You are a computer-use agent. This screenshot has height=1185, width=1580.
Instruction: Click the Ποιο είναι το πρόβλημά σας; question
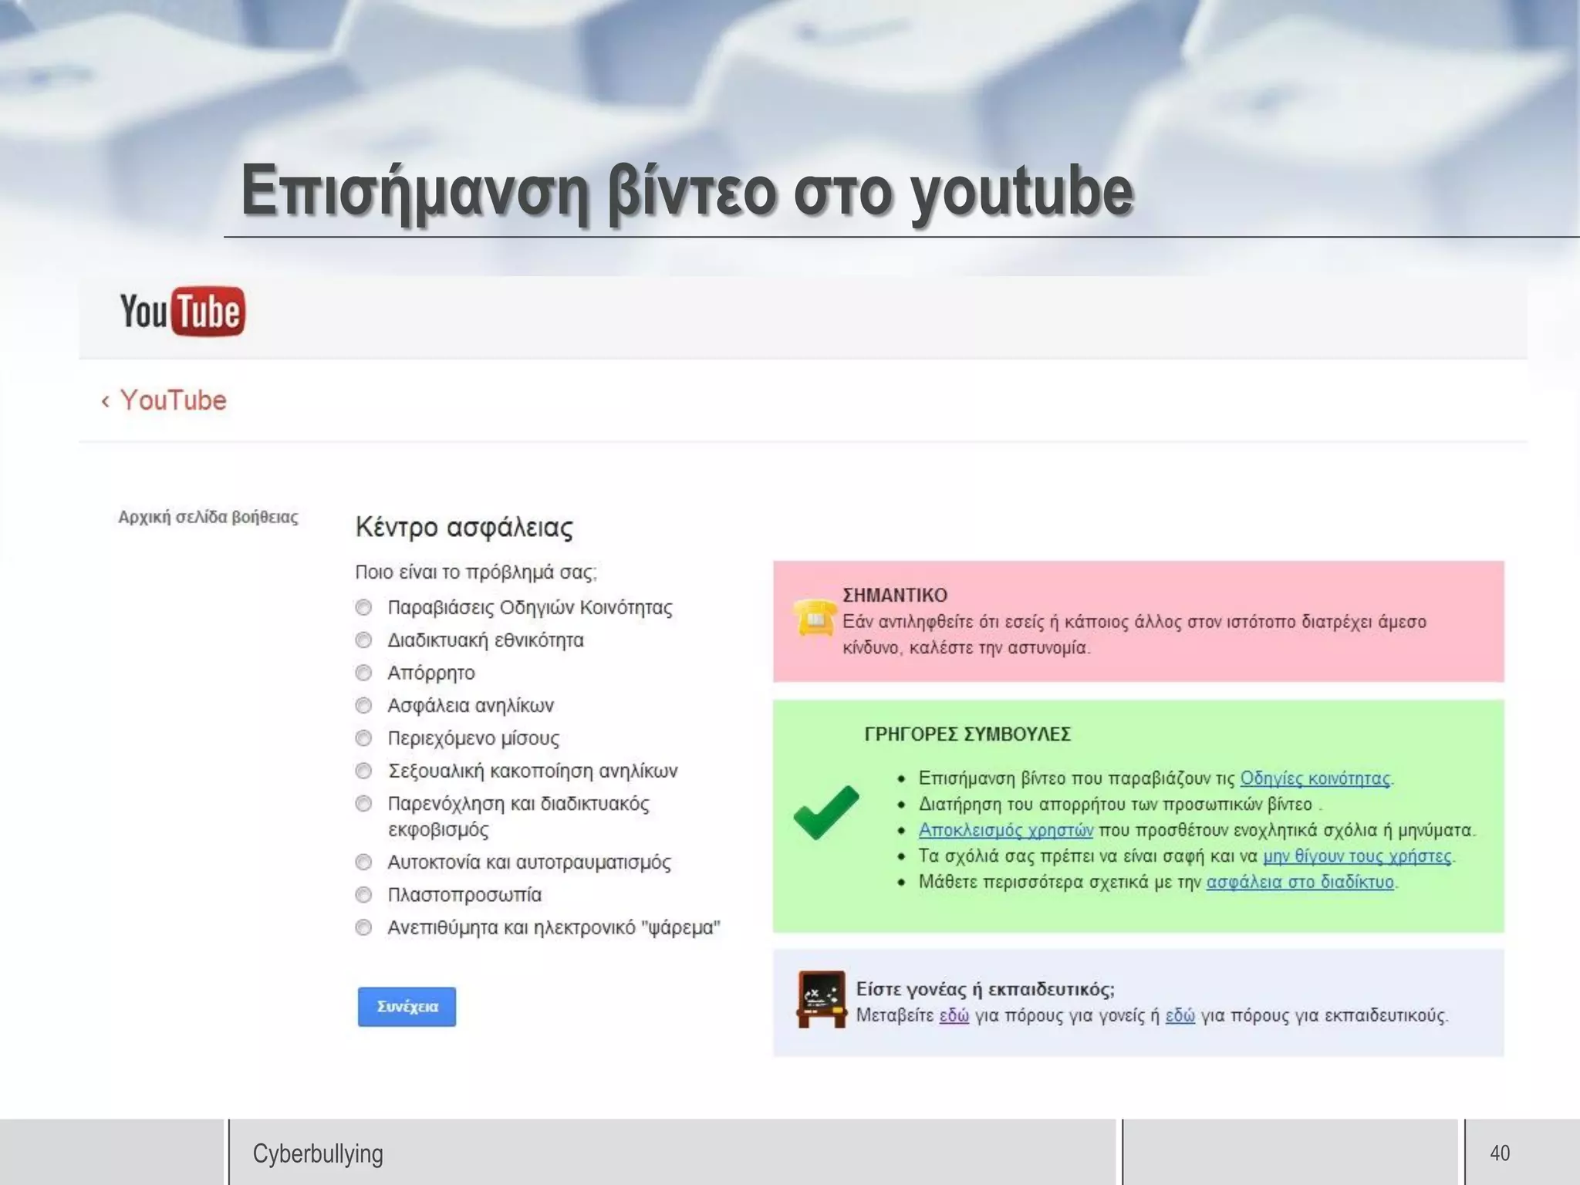click(476, 572)
